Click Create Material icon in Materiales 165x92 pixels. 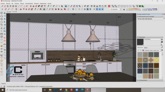162,42
